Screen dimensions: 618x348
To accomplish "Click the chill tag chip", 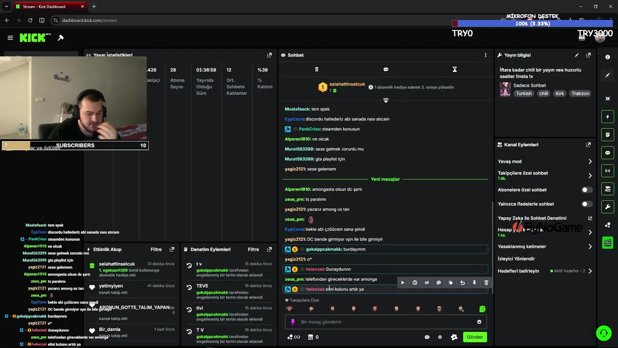I will click(544, 93).
